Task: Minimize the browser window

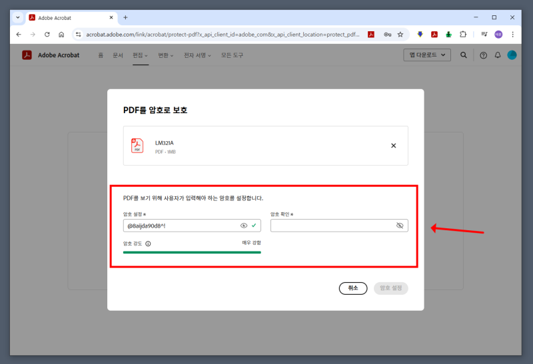Action: tap(476, 17)
